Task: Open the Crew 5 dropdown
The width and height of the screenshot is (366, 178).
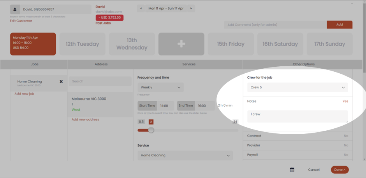Action: pyautogui.click(x=297, y=88)
